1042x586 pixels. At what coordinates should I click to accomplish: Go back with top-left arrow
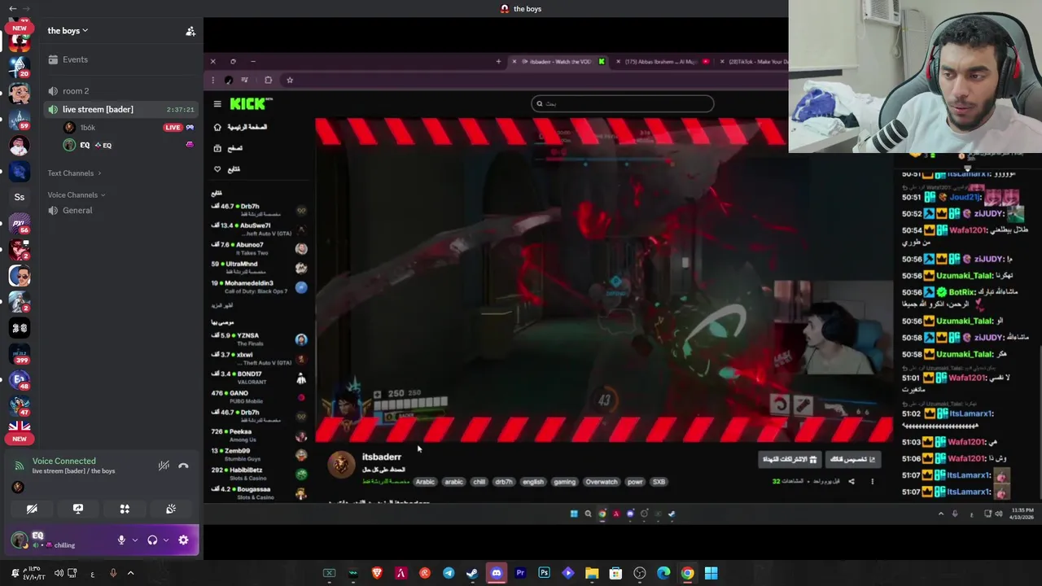pos(12,8)
